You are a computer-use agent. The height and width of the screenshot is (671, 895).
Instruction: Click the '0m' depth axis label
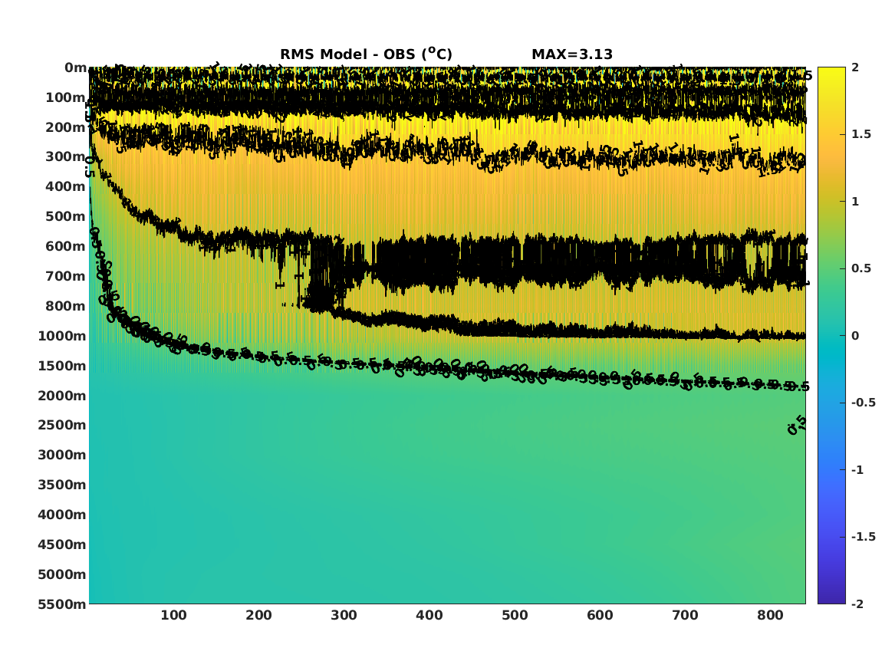[x=75, y=68]
